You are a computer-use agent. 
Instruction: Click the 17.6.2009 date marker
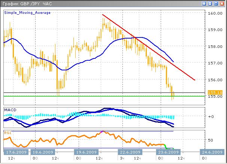pyautogui.click(x=15, y=152)
